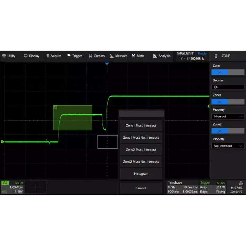Image resolution: width=246 pixels, height=246 pixels.
Task: Select Zone2 Must Intersect option
Action: pos(141,149)
